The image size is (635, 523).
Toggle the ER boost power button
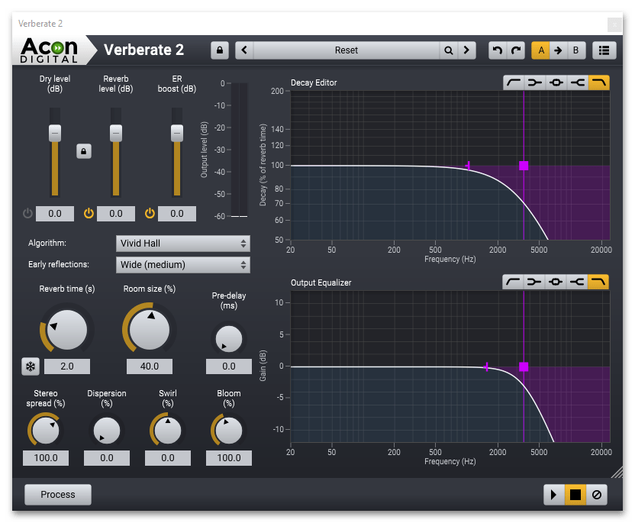pos(150,214)
